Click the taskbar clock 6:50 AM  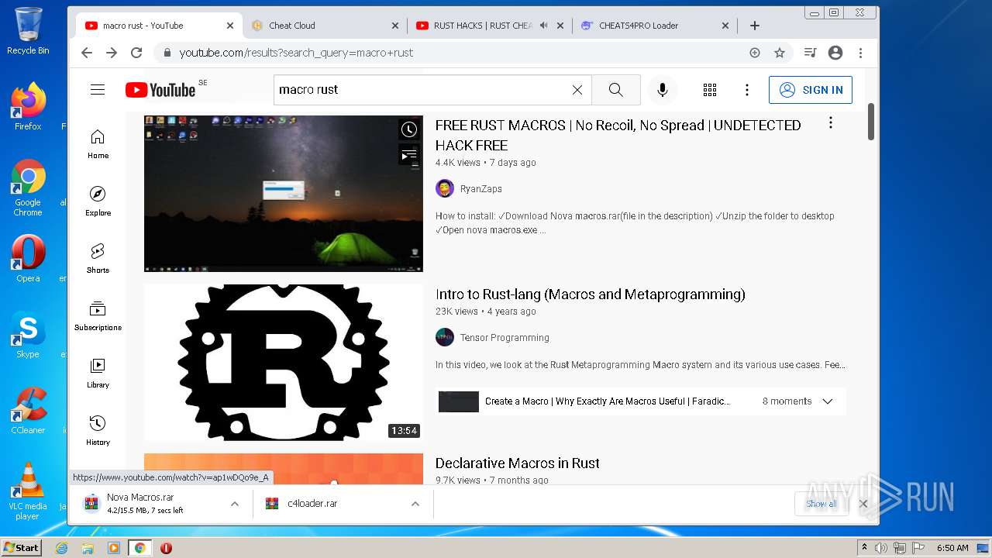tap(952, 548)
